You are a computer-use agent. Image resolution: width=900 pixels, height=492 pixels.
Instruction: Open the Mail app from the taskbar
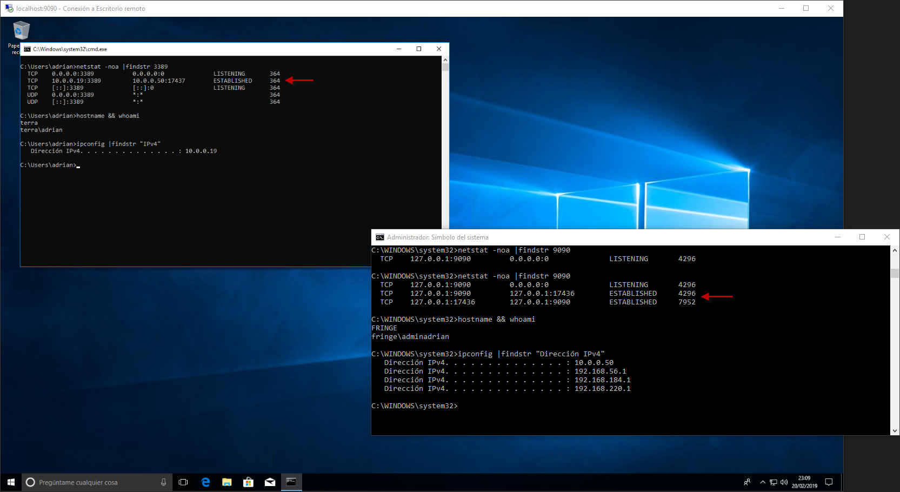[x=270, y=482]
